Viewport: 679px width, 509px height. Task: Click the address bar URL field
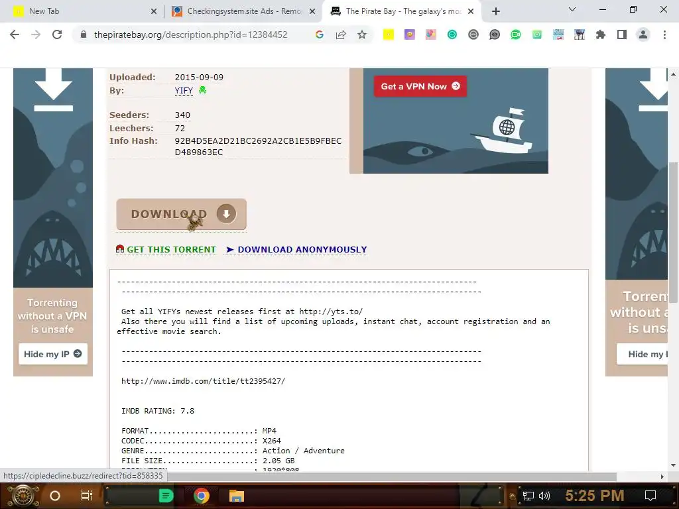[190, 34]
